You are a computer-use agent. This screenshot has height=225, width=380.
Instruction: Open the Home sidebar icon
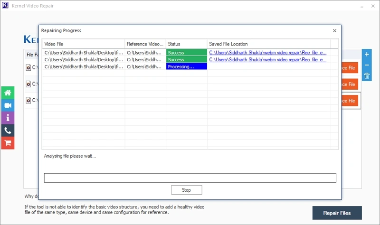tap(8, 93)
